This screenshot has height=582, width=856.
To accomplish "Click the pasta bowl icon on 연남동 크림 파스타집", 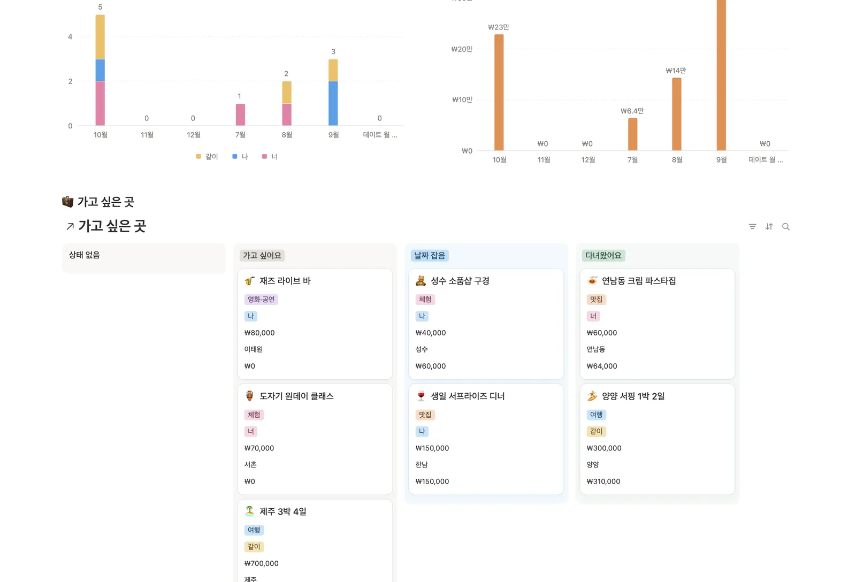I will (592, 281).
